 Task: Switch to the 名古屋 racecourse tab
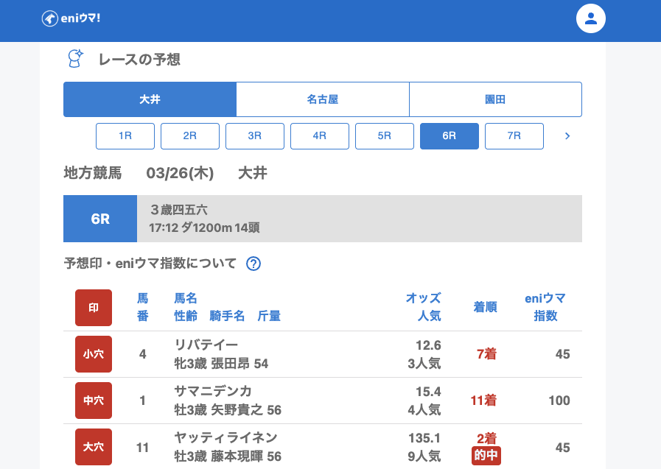pos(323,99)
